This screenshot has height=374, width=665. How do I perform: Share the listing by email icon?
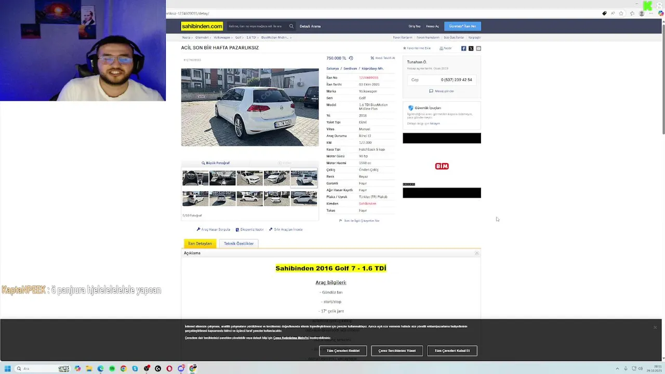pyautogui.click(x=478, y=48)
